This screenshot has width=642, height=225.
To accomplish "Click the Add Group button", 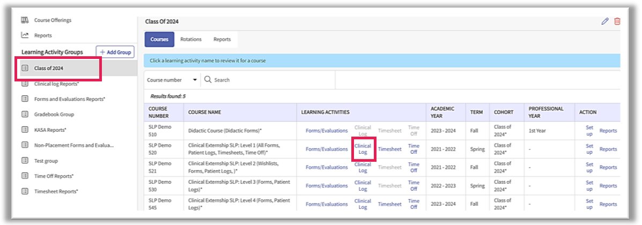I will (x=115, y=52).
